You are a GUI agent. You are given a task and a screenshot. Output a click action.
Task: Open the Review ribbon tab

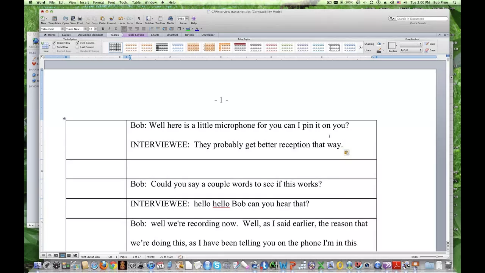[189, 35]
